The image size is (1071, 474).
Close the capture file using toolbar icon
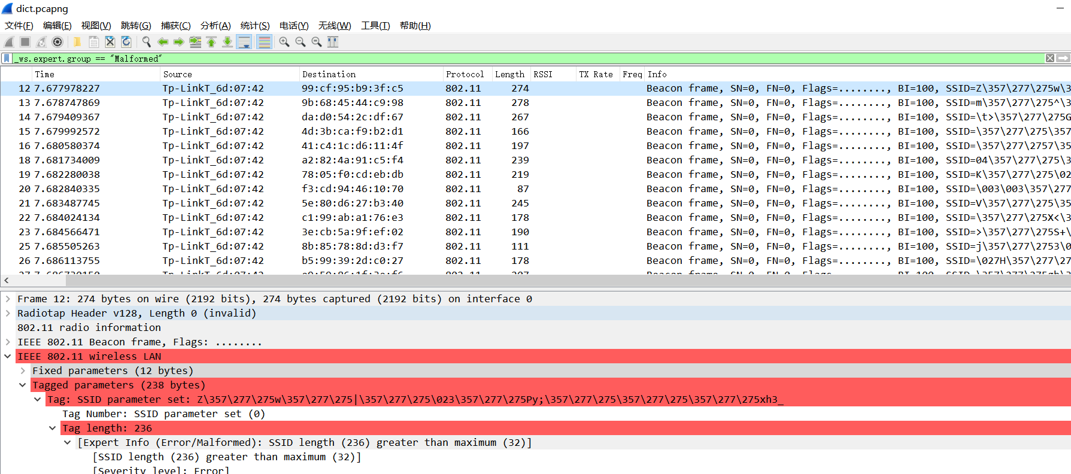click(x=110, y=42)
